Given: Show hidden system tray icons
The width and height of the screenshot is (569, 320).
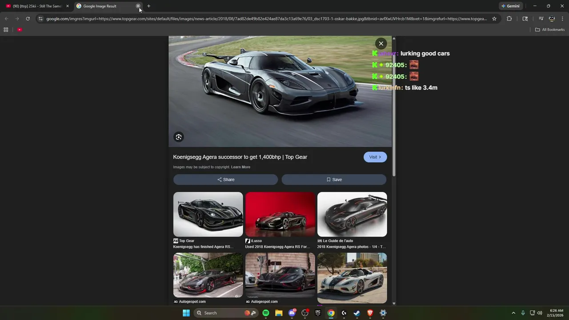Looking at the screenshot, I should 513,313.
